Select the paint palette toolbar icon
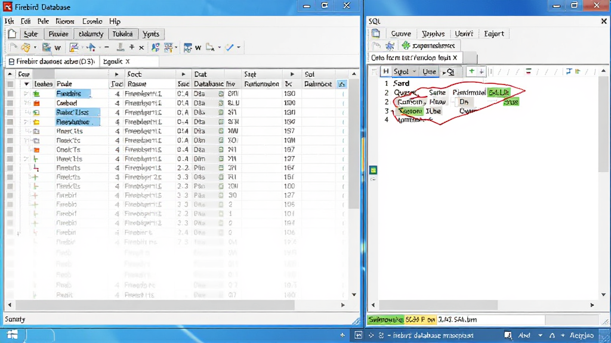Screen dimensions: 611x343 point(26,48)
